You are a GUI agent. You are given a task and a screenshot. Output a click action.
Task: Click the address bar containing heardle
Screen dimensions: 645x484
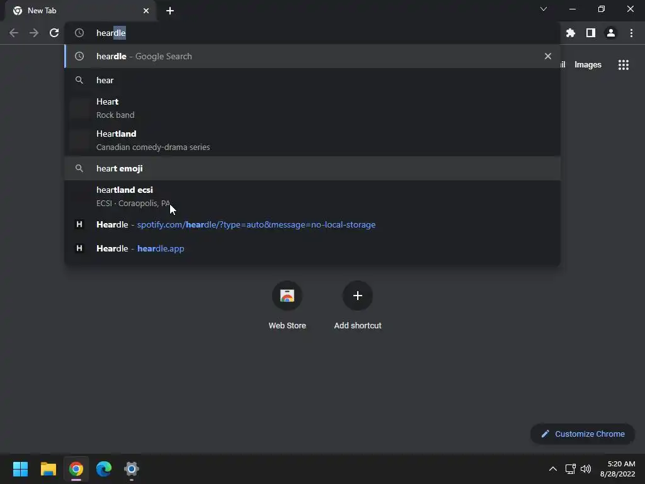click(312, 33)
